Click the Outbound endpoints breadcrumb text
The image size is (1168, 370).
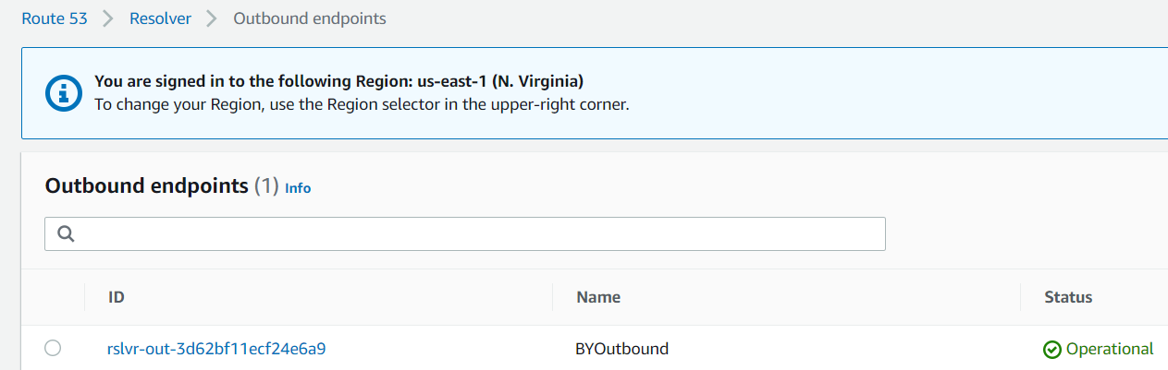pos(310,18)
